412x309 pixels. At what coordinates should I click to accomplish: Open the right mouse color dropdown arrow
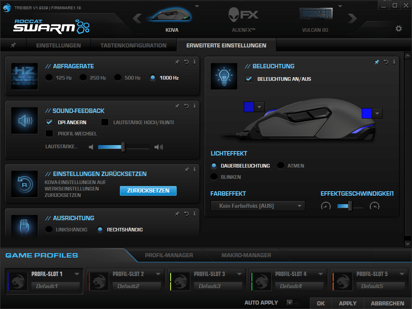click(x=377, y=114)
